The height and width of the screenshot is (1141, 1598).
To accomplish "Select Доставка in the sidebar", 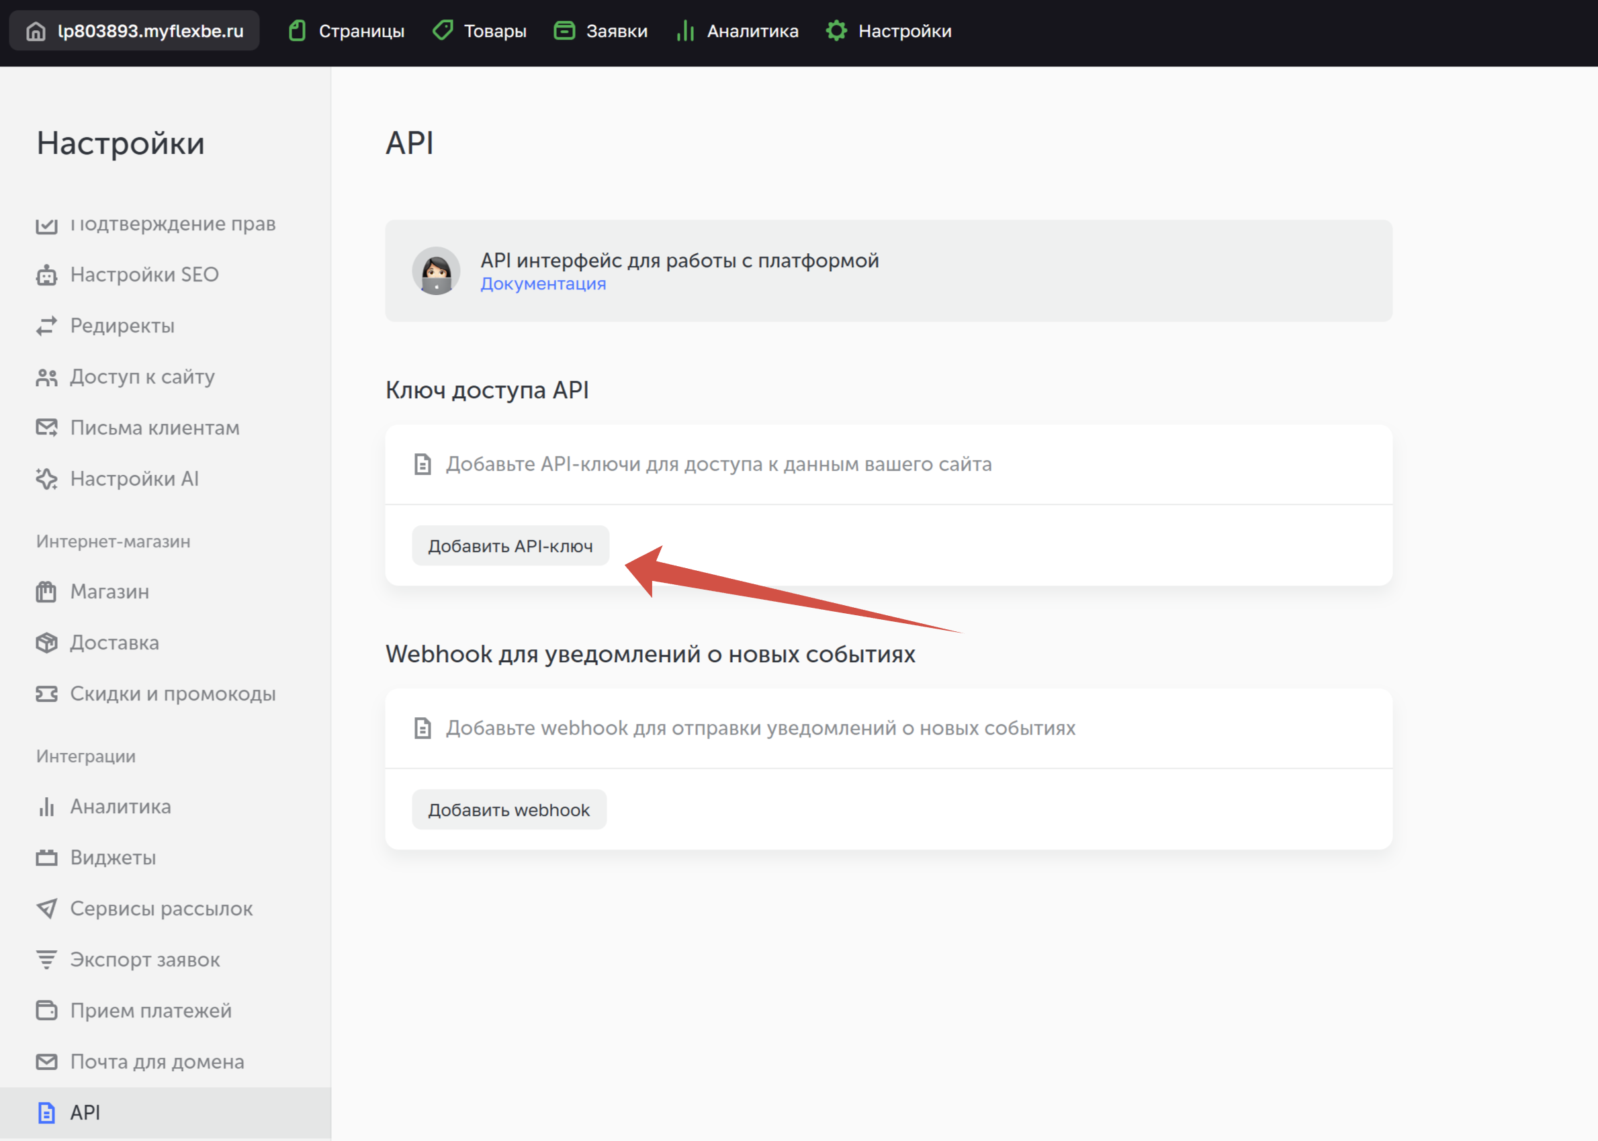I will tap(114, 643).
